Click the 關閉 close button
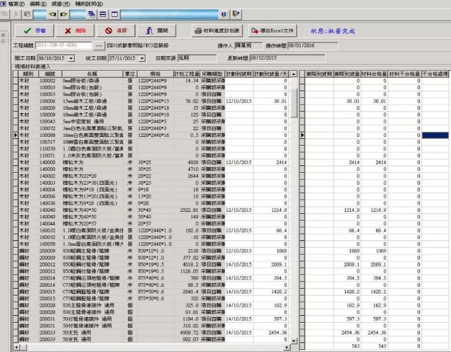 [157, 30]
